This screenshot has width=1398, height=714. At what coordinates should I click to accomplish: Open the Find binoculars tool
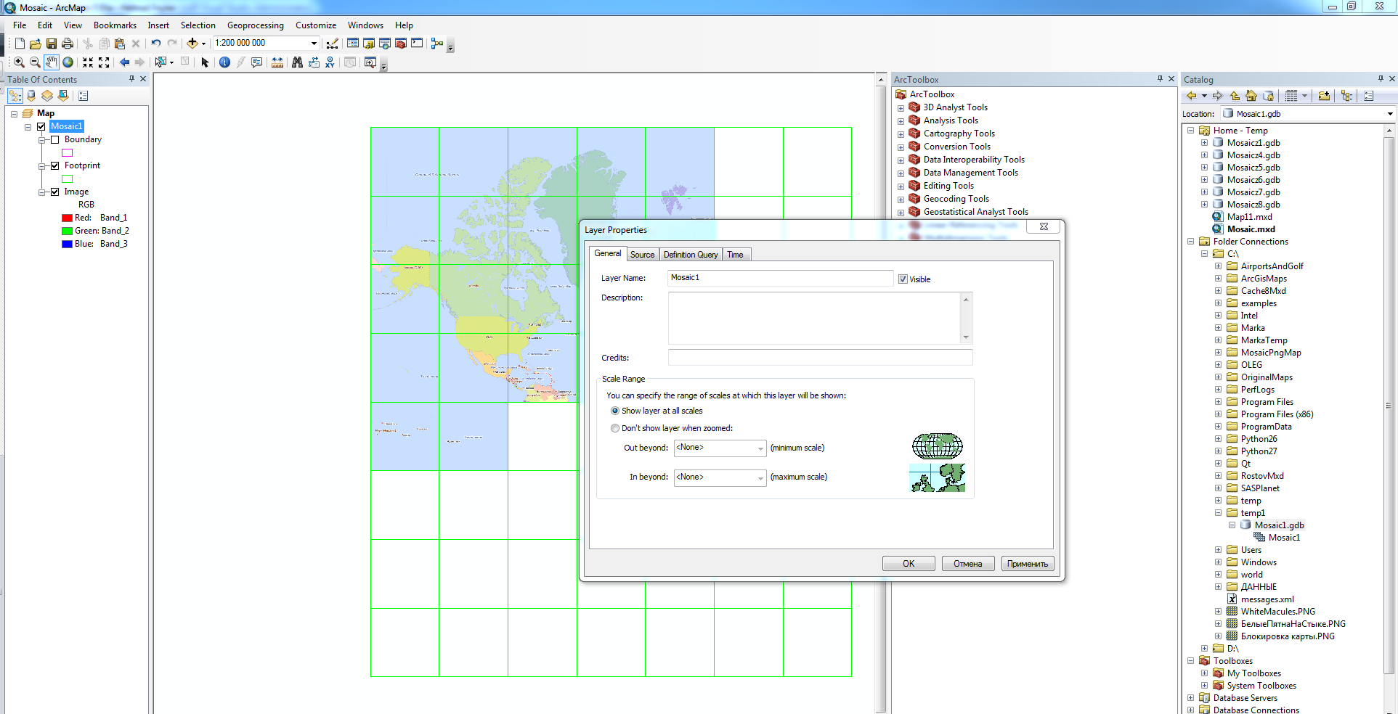(297, 62)
